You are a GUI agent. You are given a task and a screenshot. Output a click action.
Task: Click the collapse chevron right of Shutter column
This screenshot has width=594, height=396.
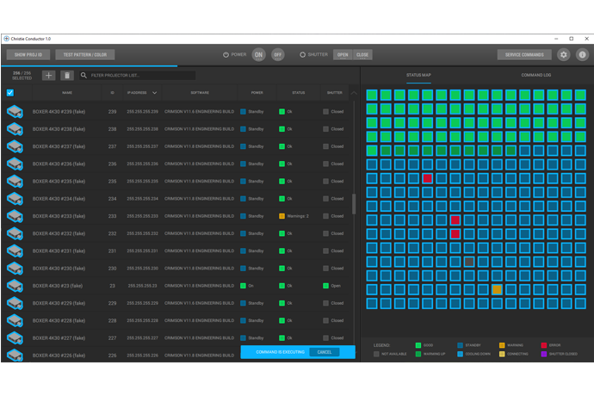click(x=353, y=93)
